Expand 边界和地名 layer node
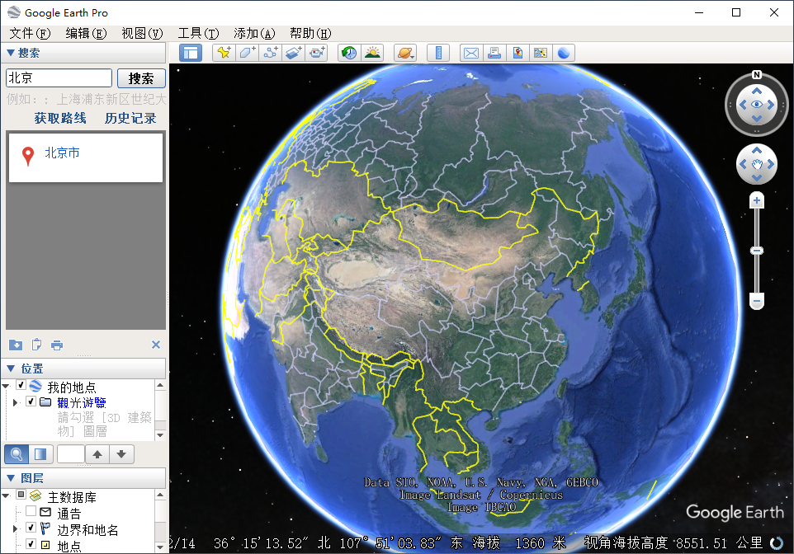 coord(15,528)
